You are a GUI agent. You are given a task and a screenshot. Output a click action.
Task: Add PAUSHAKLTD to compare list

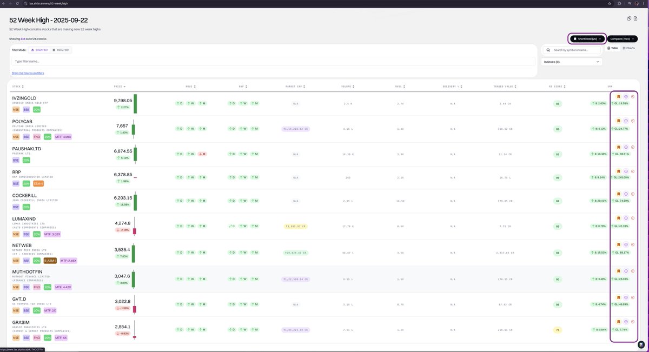tap(626, 147)
